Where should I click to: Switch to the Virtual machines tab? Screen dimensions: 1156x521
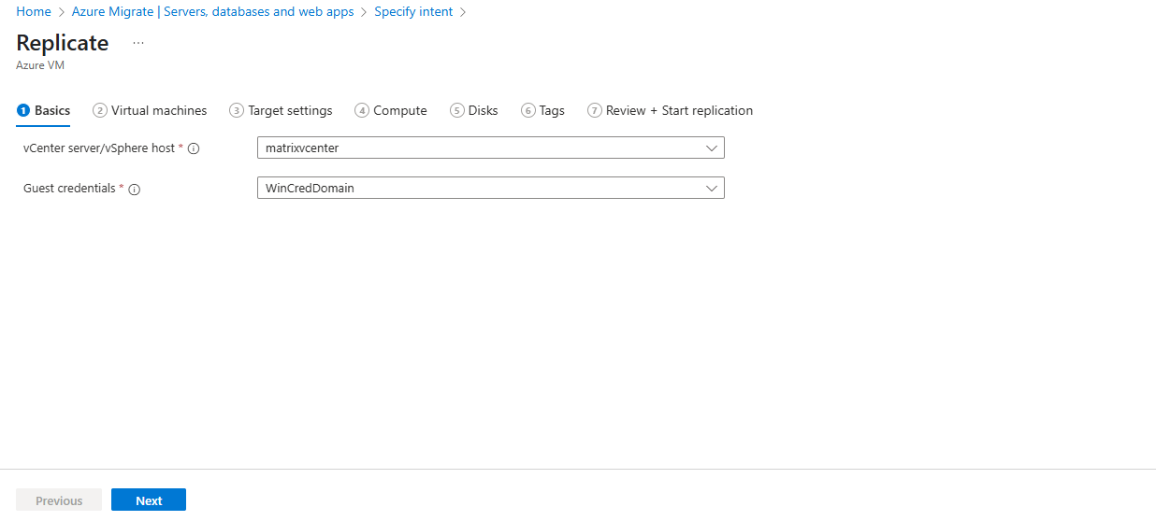[x=150, y=110]
